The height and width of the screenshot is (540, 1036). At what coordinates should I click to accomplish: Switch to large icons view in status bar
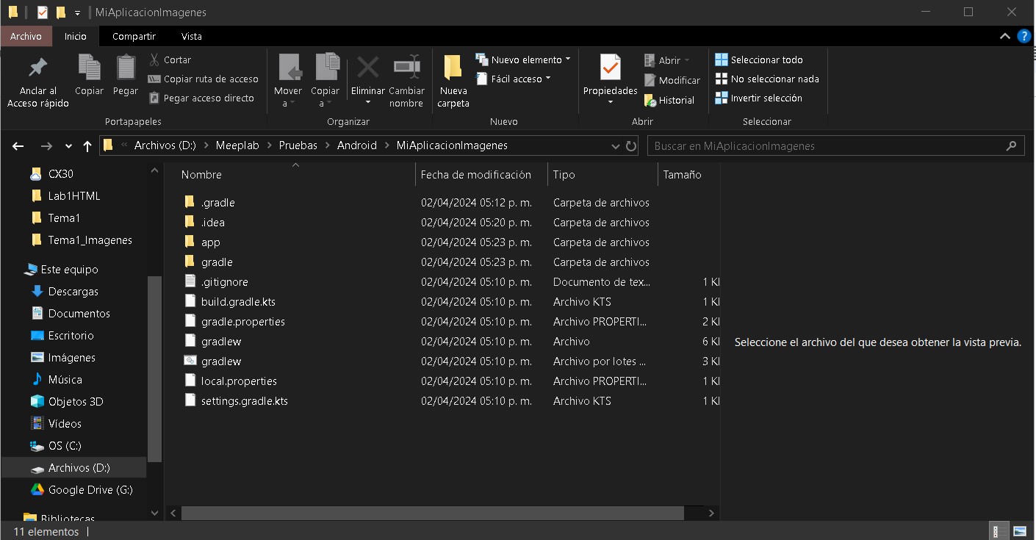[1020, 531]
